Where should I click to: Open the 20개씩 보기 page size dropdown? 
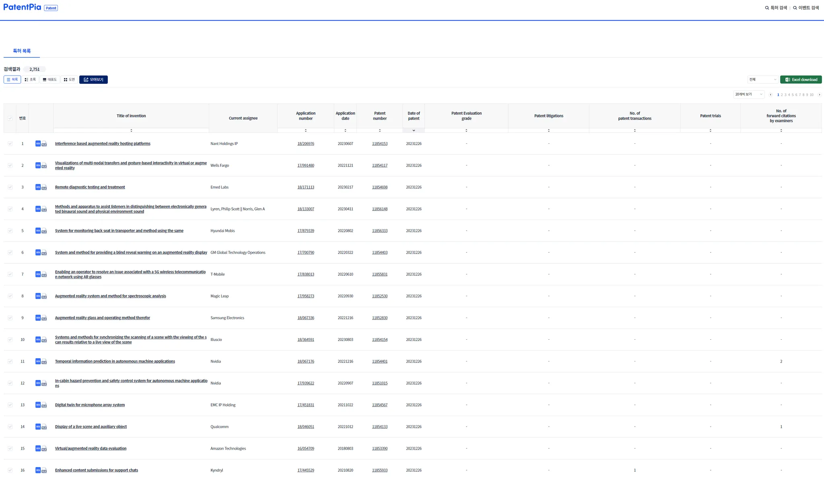click(x=748, y=94)
